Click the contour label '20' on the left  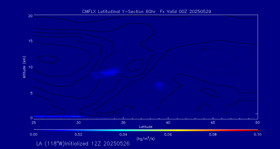(x=39, y=72)
